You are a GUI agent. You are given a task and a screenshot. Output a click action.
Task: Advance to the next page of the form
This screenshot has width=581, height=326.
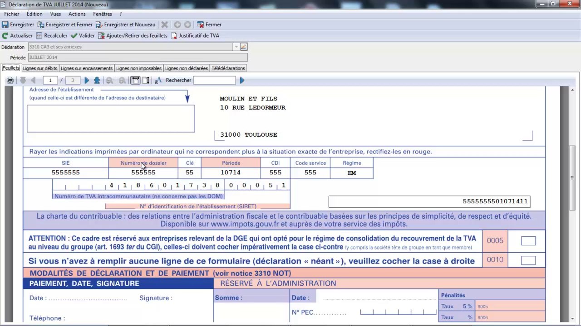point(87,81)
